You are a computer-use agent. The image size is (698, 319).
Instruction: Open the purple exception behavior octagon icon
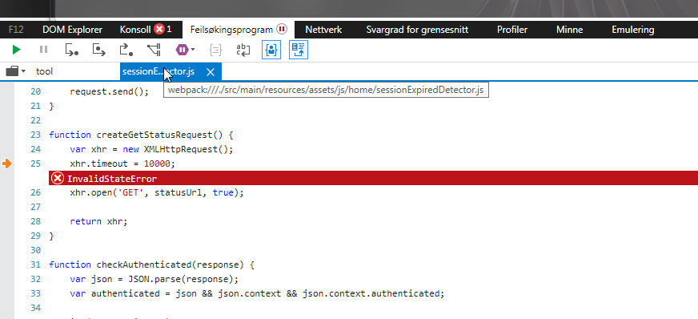[182, 50]
